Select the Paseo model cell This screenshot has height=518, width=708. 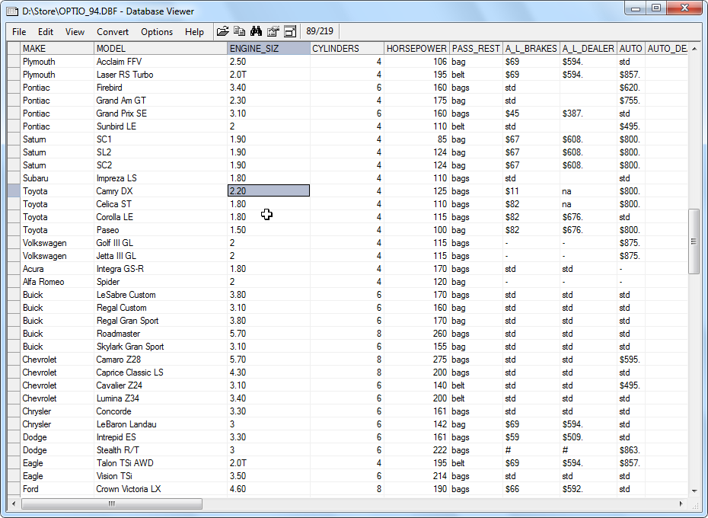pyautogui.click(x=161, y=230)
